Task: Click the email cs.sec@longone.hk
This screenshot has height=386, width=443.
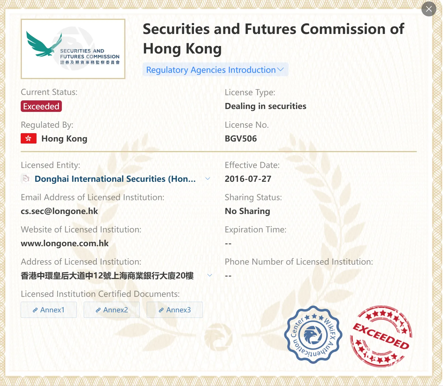Action: point(59,211)
